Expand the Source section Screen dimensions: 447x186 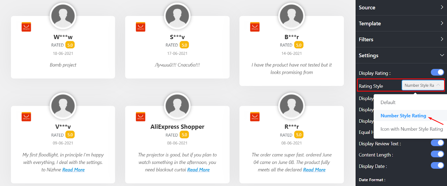pyautogui.click(x=401, y=8)
